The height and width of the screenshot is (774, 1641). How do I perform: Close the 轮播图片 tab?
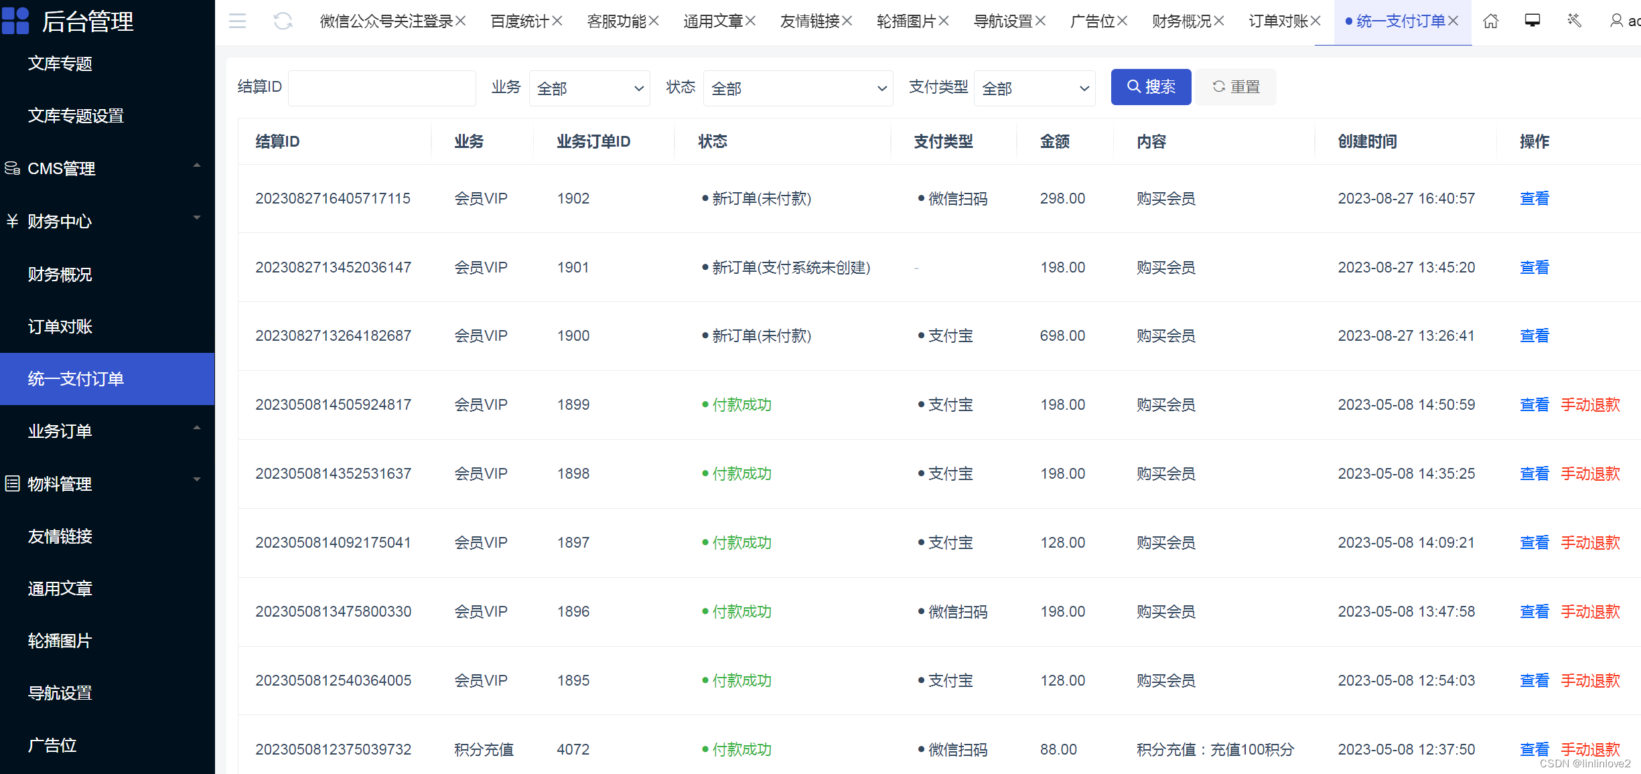(944, 21)
